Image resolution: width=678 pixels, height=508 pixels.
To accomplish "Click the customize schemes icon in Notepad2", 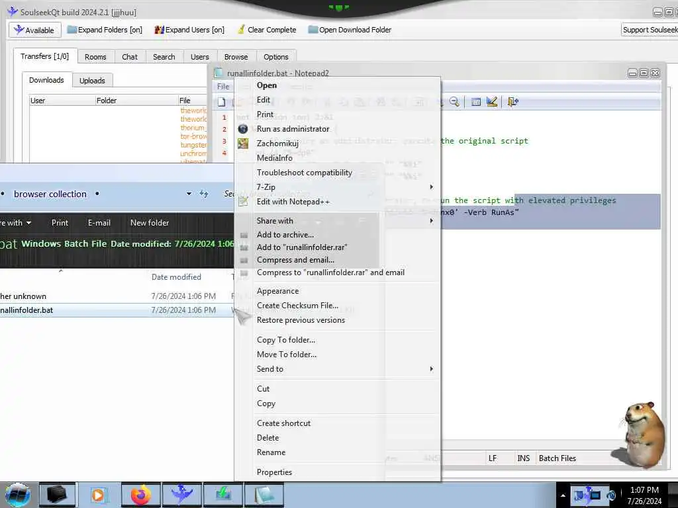I will click(x=492, y=102).
